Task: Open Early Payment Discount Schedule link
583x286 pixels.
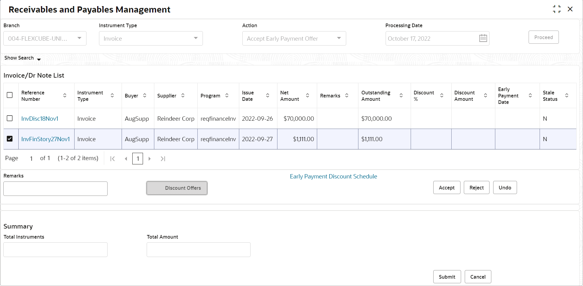Action: tap(333, 176)
